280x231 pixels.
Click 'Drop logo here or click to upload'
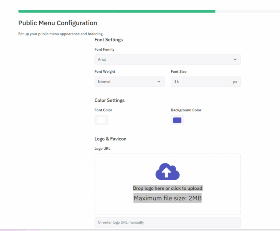point(167,188)
